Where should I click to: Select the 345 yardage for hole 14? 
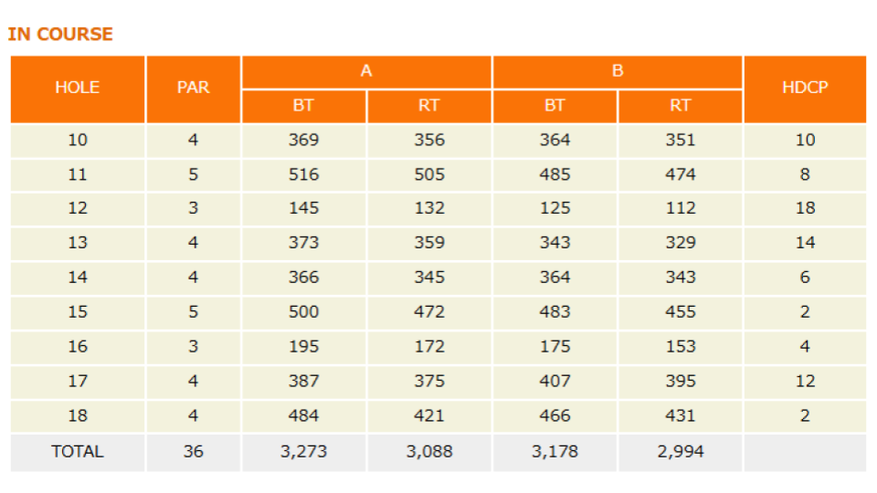tap(429, 278)
